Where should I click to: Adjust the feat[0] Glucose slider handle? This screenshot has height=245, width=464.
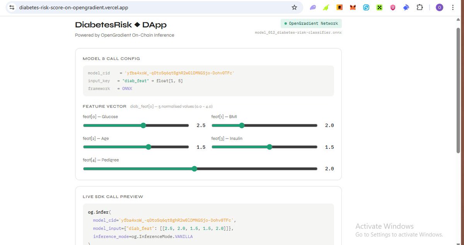(143, 125)
